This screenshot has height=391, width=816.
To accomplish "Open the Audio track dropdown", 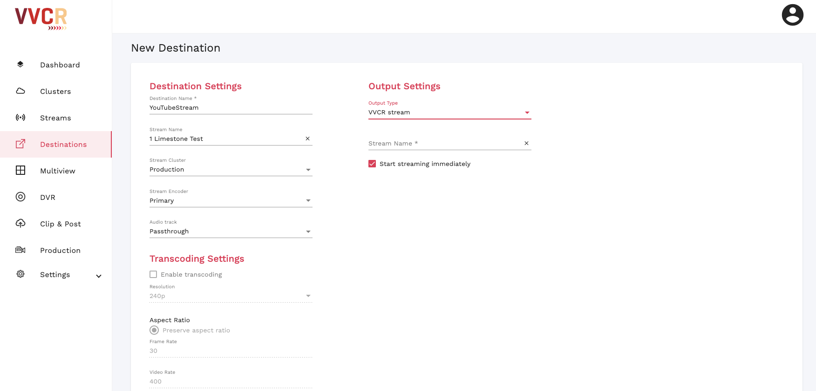I will click(x=231, y=232).
